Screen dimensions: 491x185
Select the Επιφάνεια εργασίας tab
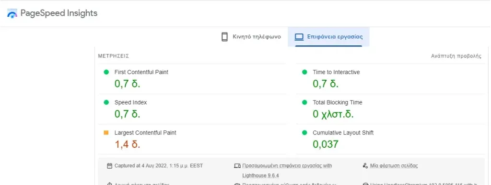[x=328, y=37]
